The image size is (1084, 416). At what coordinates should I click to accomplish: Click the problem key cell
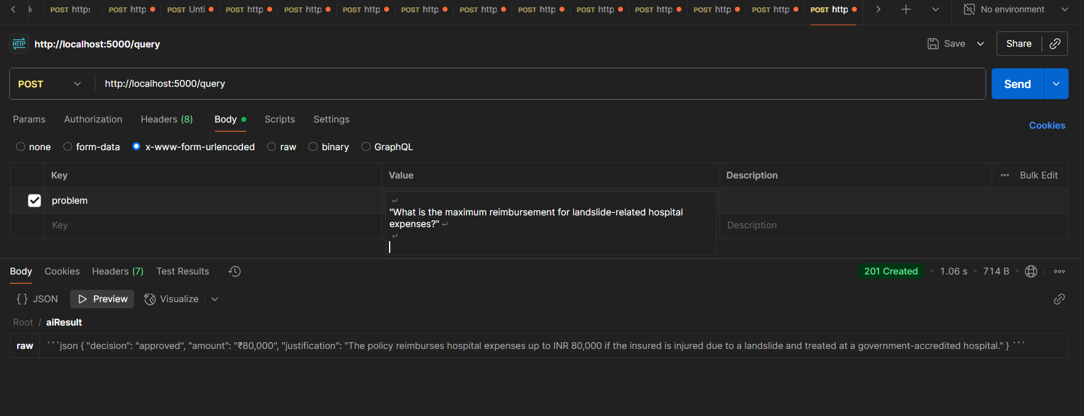click(x=213, y=201)
